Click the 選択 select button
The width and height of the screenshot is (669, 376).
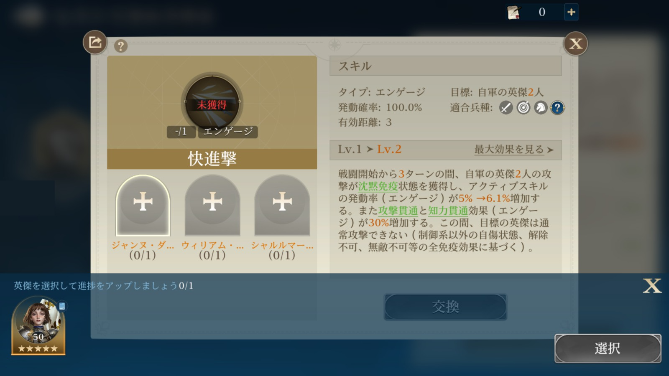[x=608, y=348]
